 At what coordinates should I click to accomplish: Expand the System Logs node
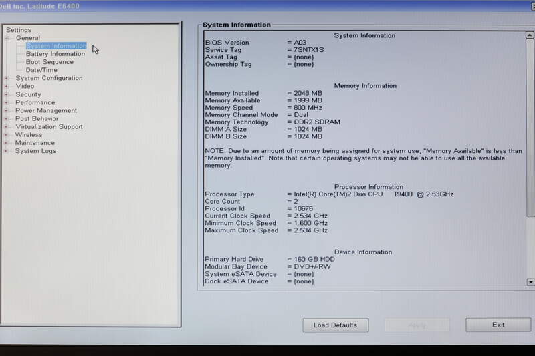pyautogui.click(x=6, y=151)
